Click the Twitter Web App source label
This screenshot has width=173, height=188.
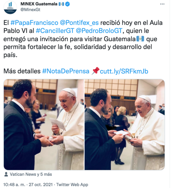72,185
